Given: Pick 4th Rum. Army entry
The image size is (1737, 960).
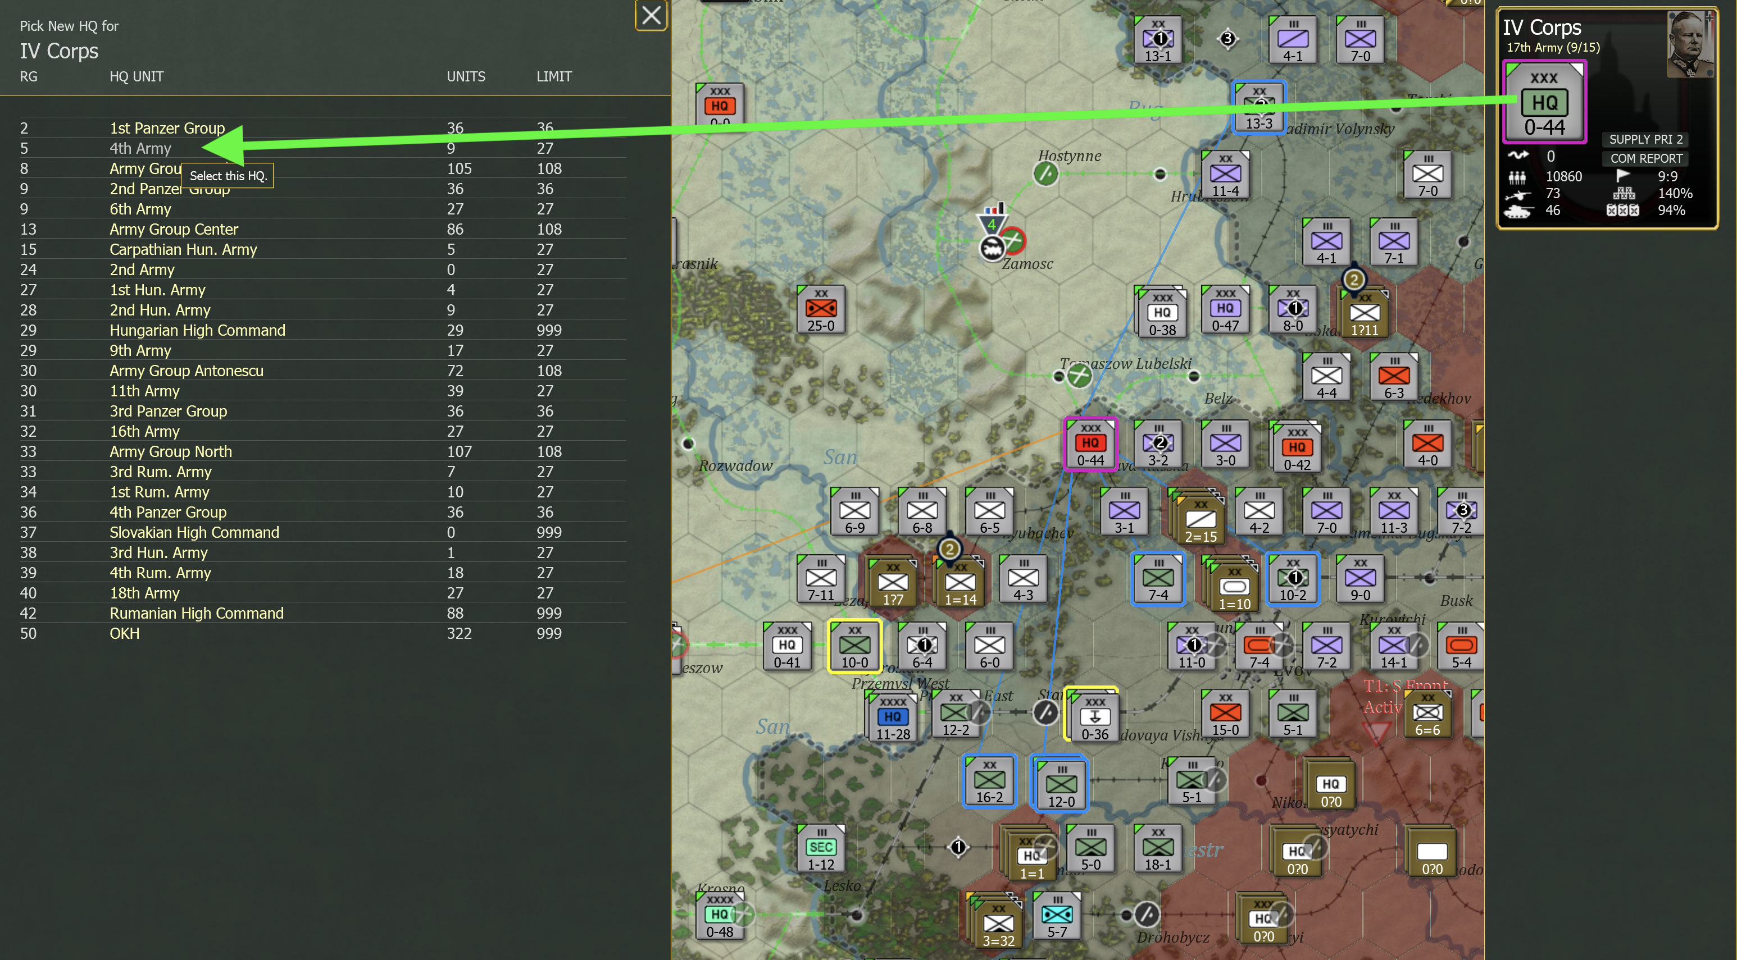Looking at the screenshot, I should click(322, 573).
